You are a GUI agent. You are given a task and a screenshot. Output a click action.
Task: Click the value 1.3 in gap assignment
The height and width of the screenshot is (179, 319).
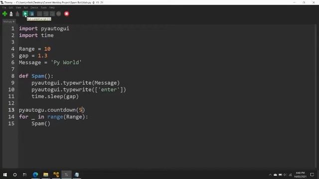[x=42, y=56]
